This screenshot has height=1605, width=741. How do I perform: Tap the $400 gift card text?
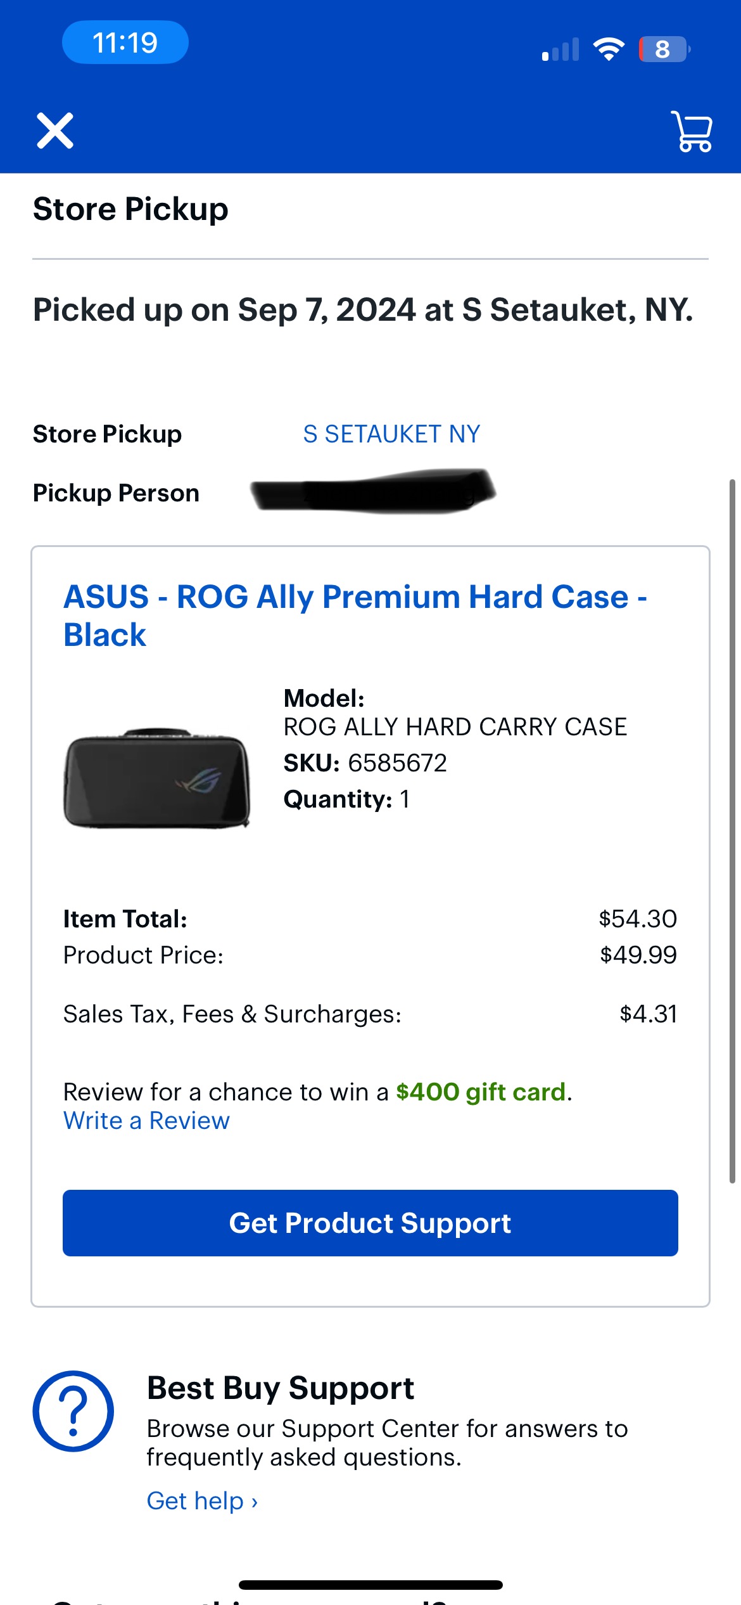pos(480,1092)
